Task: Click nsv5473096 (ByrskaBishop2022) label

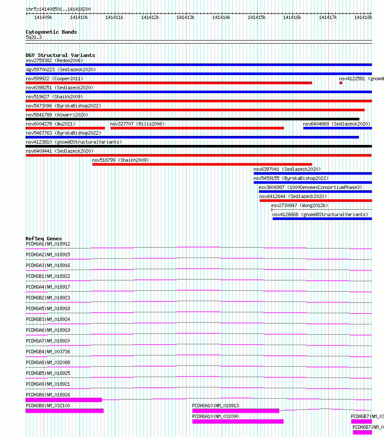Action: click(63, 106)
